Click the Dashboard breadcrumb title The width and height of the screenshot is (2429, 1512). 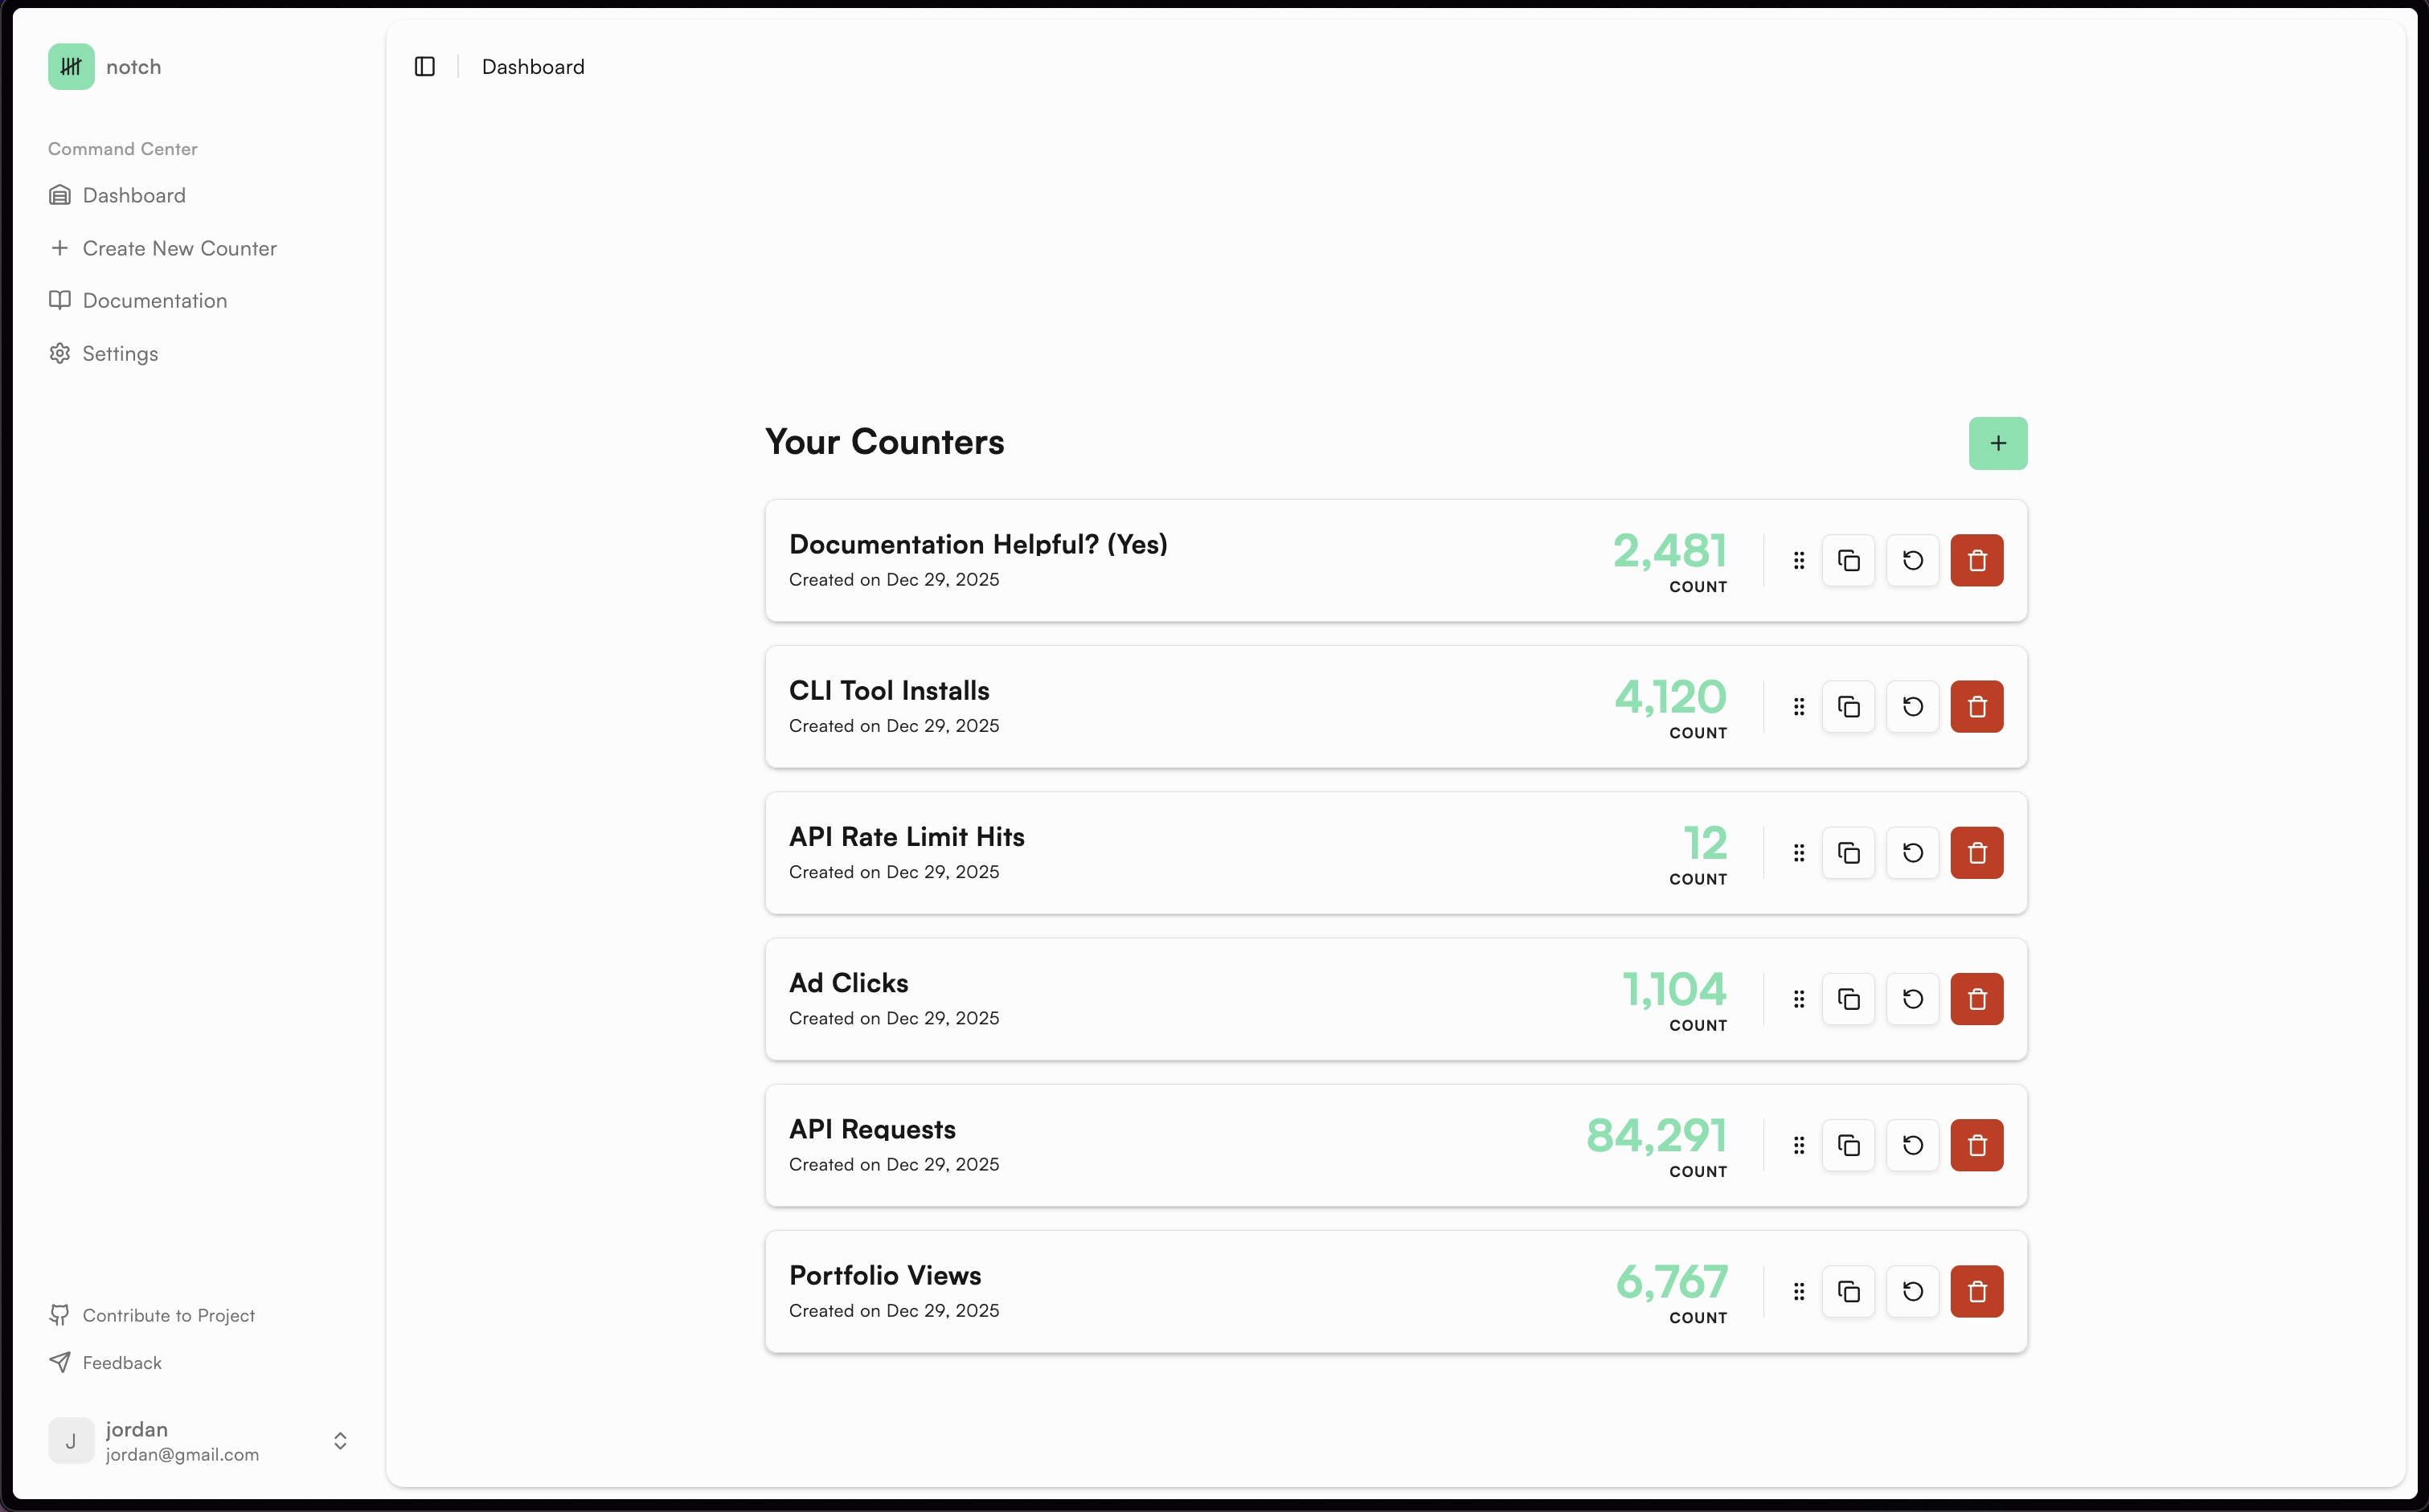[533, 67]
